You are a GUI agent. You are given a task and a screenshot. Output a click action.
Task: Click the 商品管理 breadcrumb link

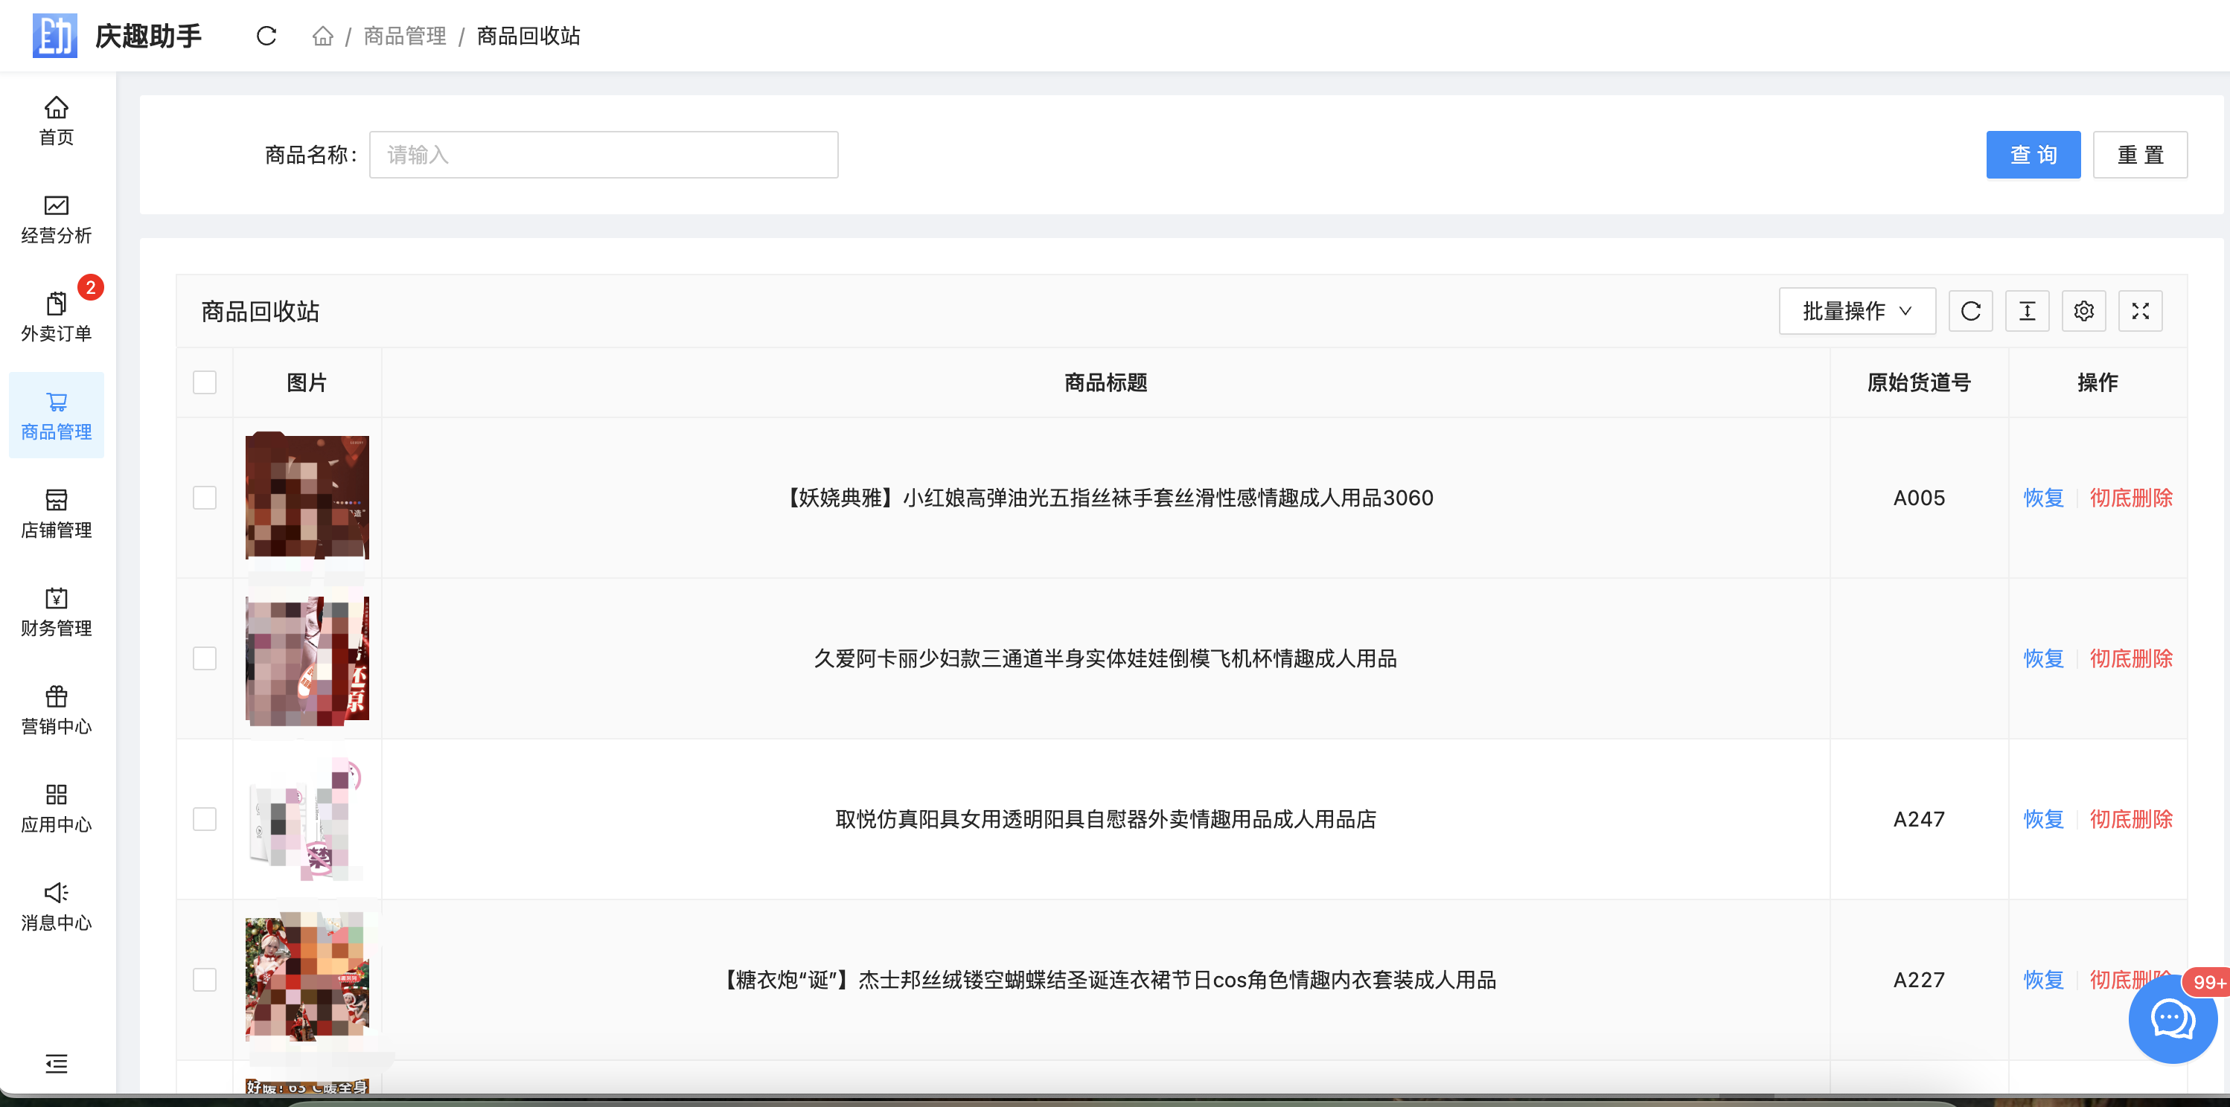404,36
